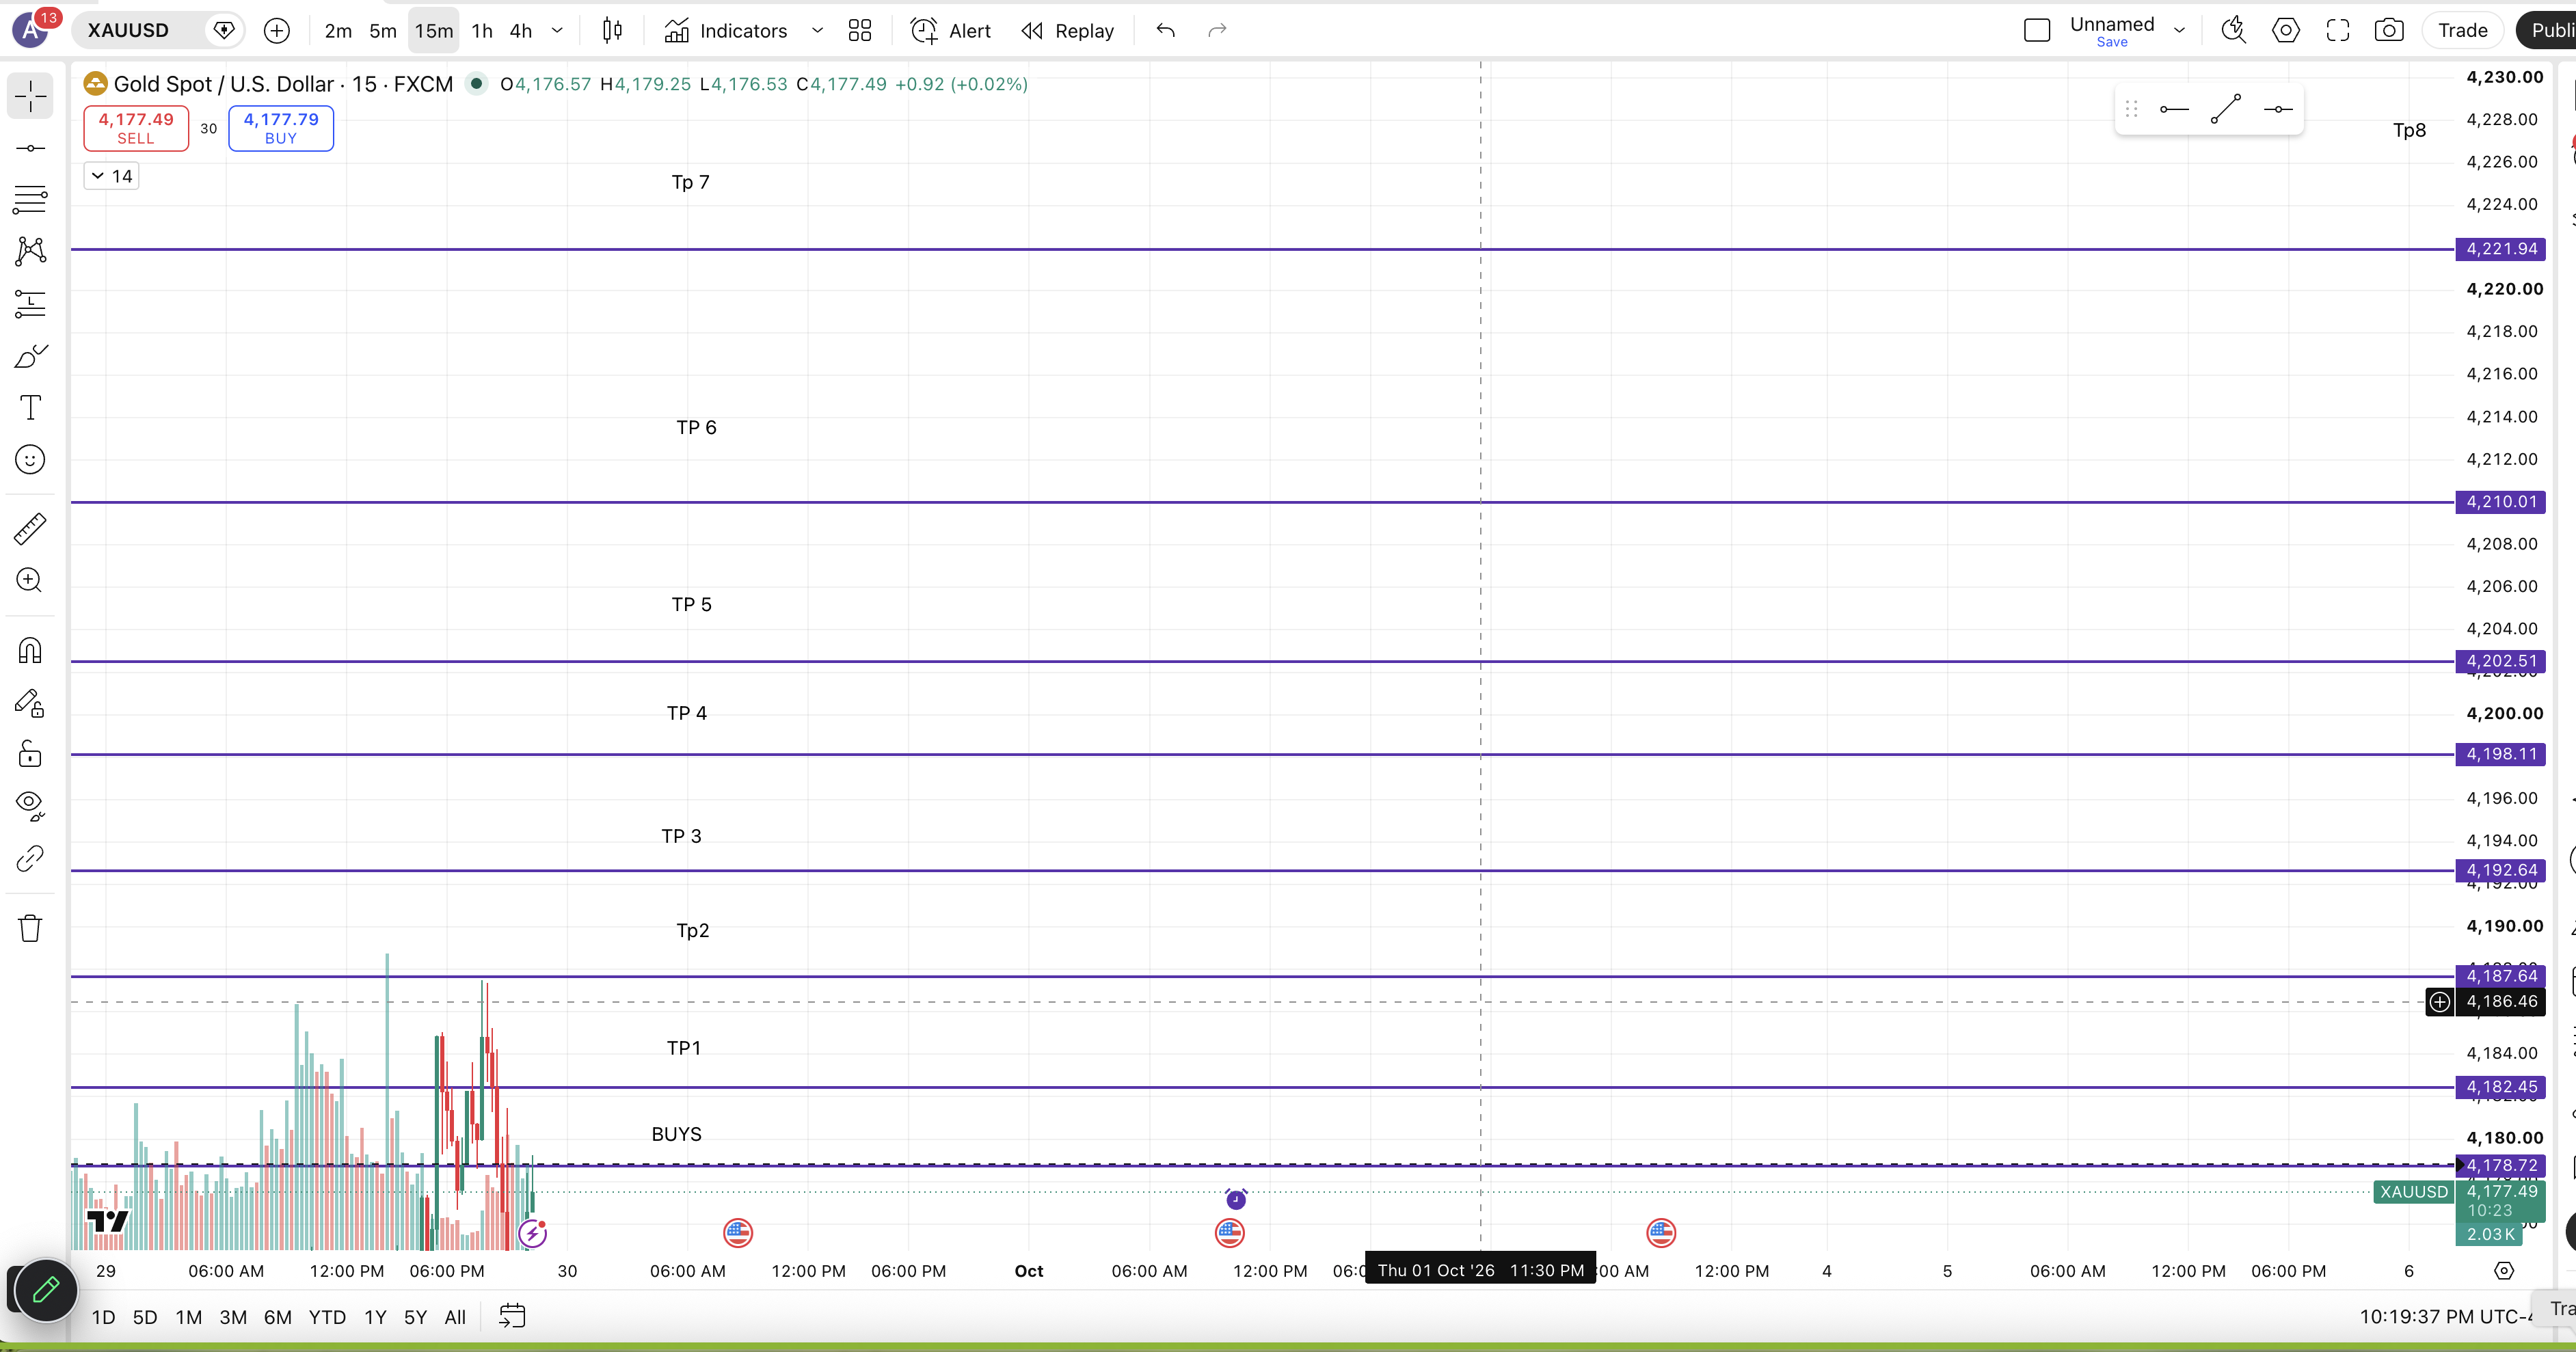Image resolution: width=2576 pixels, height=1352 pixels.
Task: Enter fullscreen mode
Action: (x=2337, y=31)
